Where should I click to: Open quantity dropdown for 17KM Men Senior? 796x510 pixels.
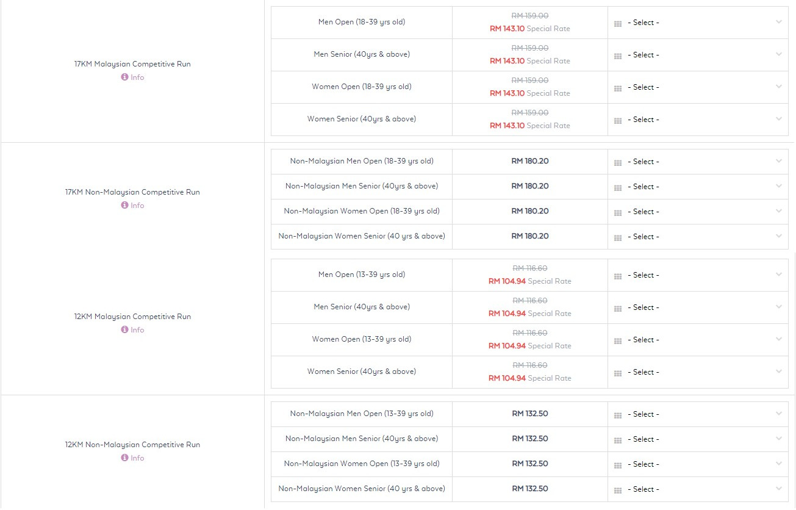pos(698,55)
